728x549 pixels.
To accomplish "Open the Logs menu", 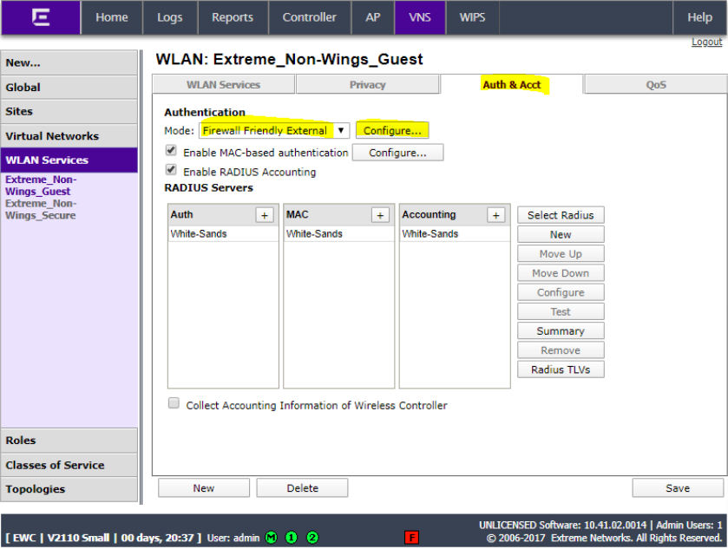I will tap(170, 17).
